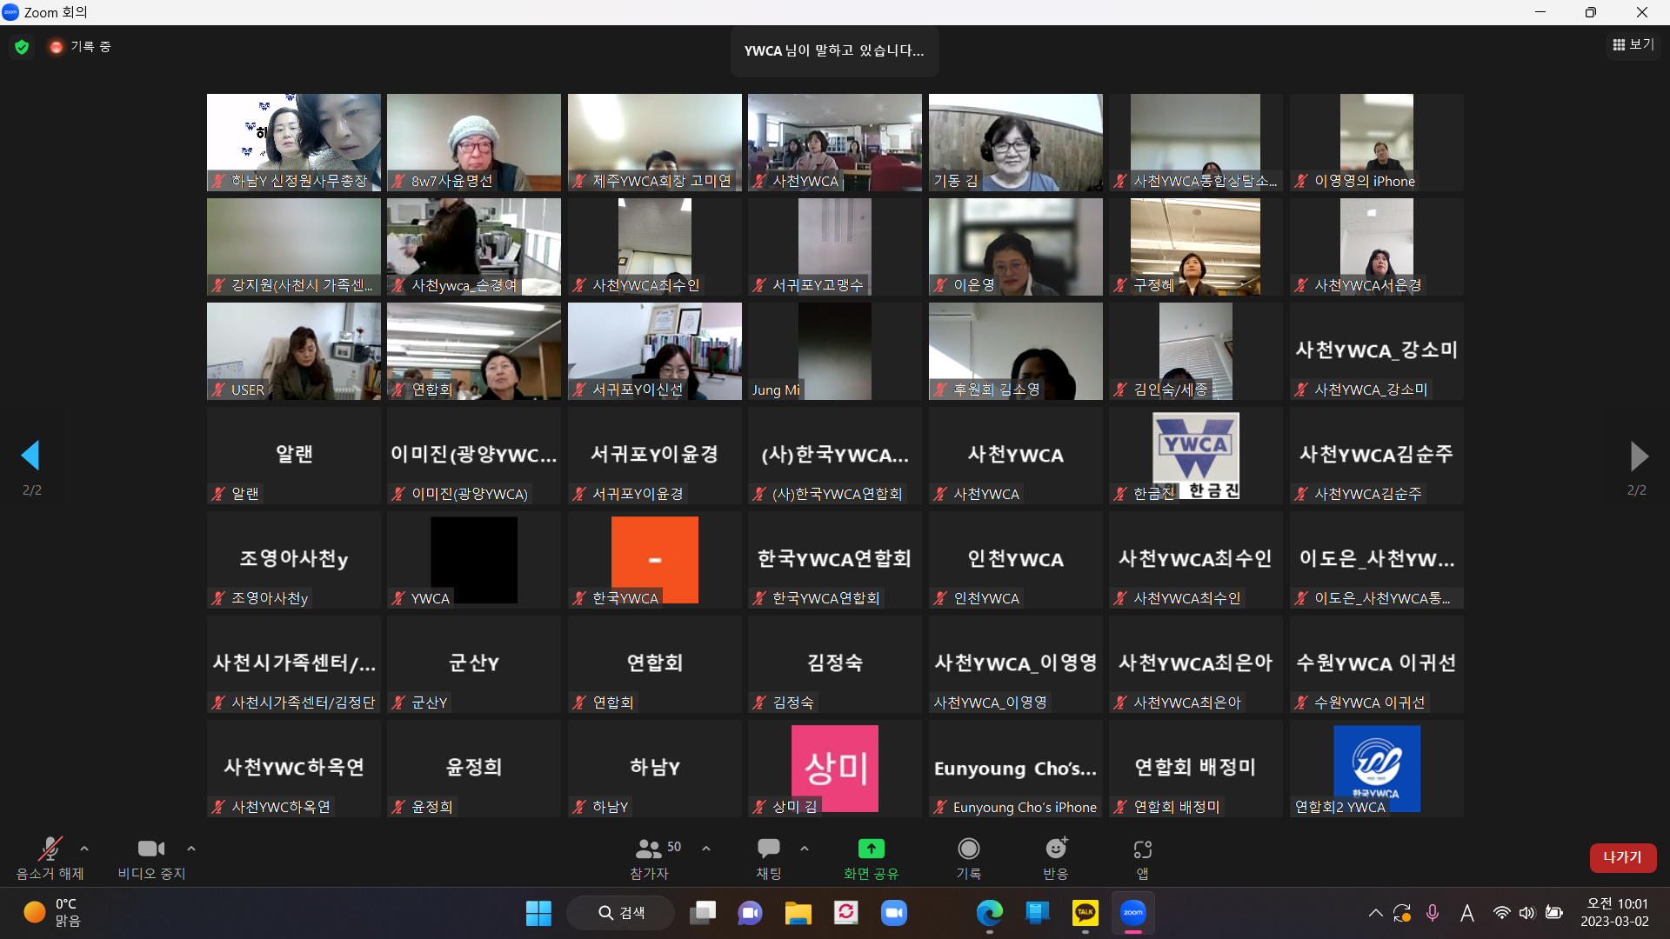Viewport: 1670px width, 939px height.
Task: Click the tray sync status icon
Action: pyautogui.click(x=1402, y=913)
